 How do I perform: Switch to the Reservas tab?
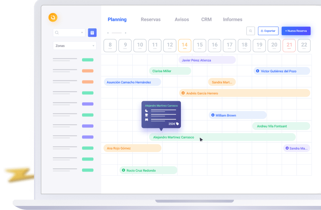pyautogui.click(x=151, y=20)
